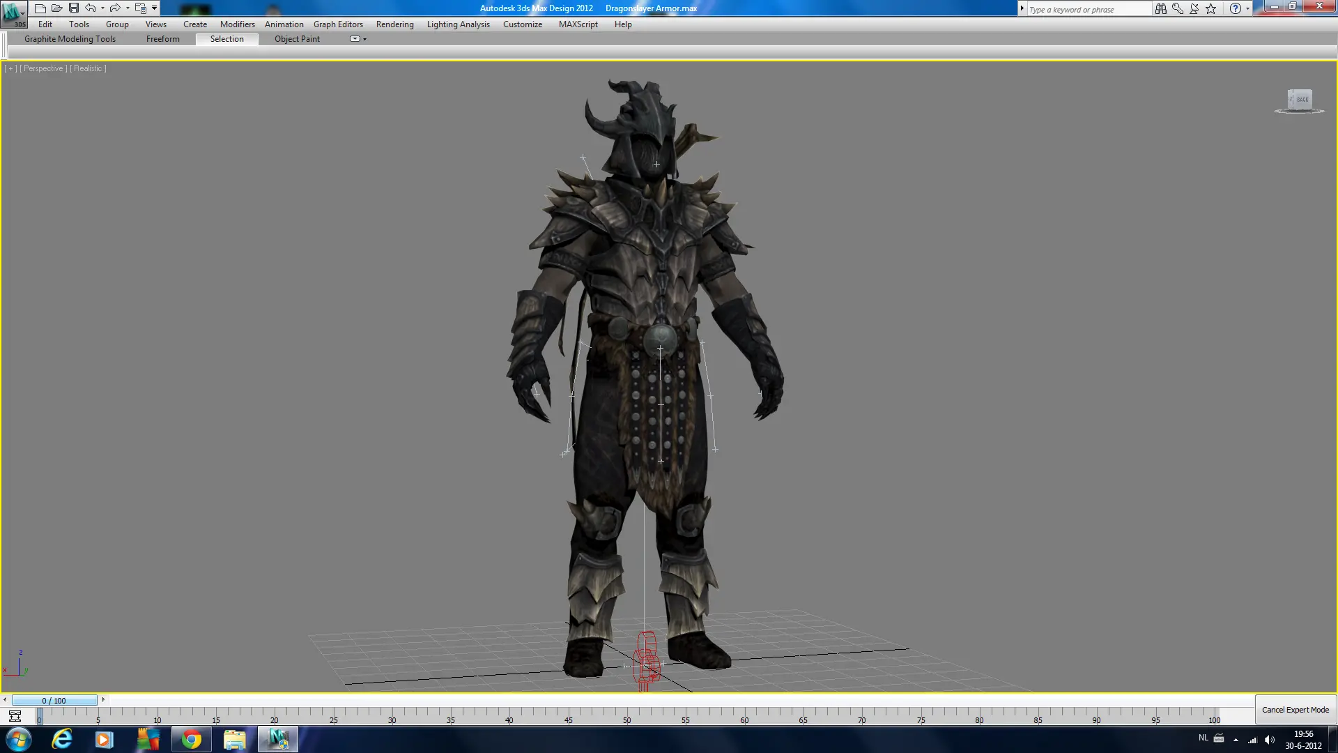Open the Modifiers menu

pyautogui.click(x=238, y=24)
